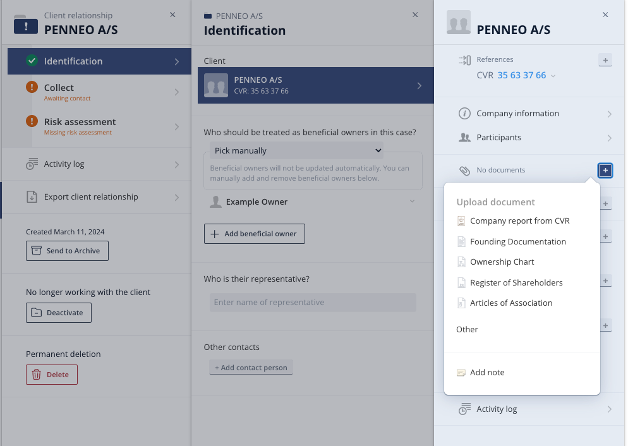This screenshot has height=446, width=628.
Task: Click the Register of Shareholders file icon
Action: click(461, 282)
